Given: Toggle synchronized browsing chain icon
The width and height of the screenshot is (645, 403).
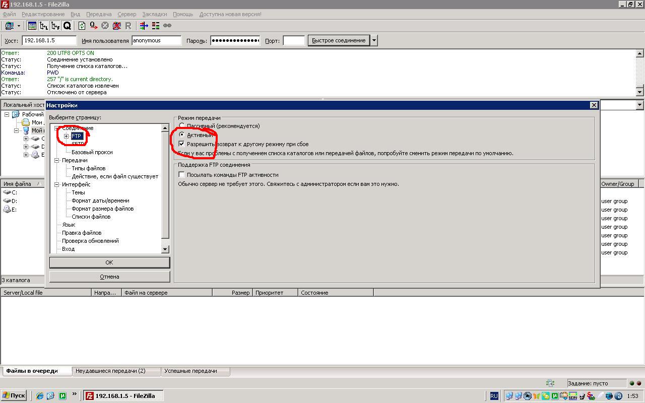Looking at the screenshot, I should tap(167, 26).
